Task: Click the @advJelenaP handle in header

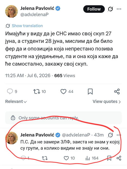Action: tap(34, 15)
